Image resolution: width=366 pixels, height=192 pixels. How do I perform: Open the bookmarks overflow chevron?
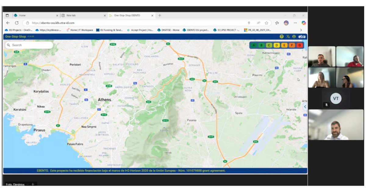pyautogui.click(x=301, y=30)
